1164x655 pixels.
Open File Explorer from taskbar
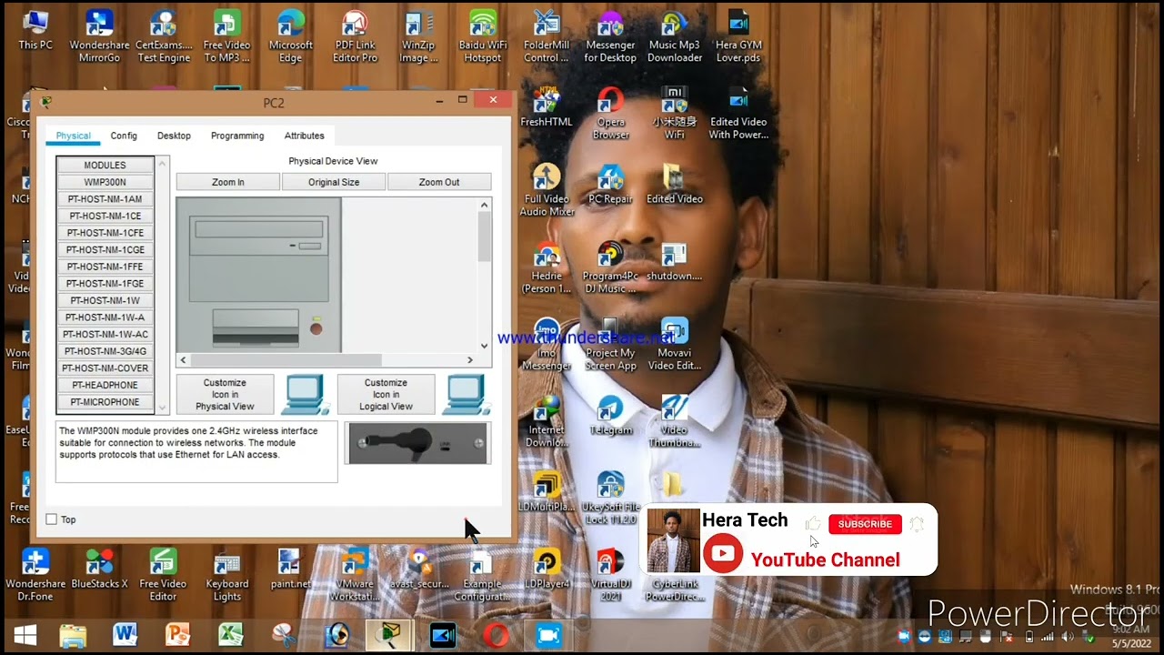coord(73,635)
